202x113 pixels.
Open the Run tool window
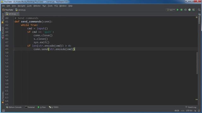point(42,107)
